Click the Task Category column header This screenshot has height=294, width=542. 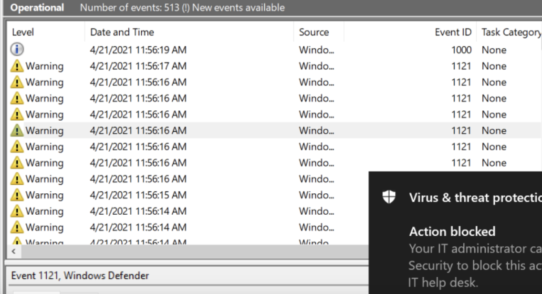511,32
